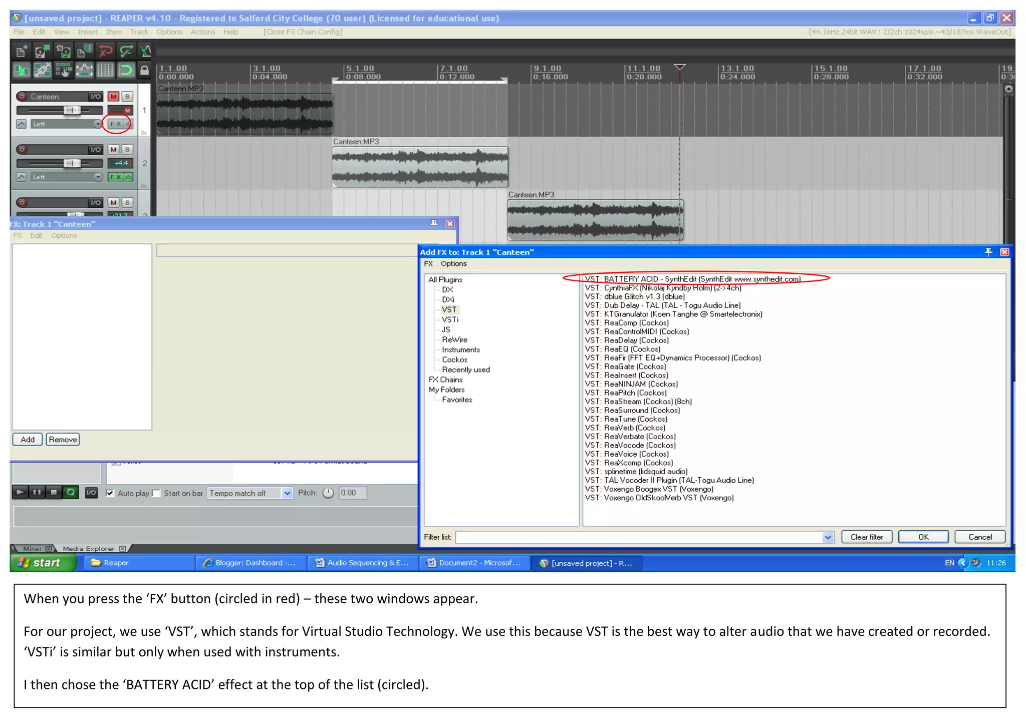Open Tempo match off dropdown
Screen dimensions: 1026x725
[x=250, y=493]
